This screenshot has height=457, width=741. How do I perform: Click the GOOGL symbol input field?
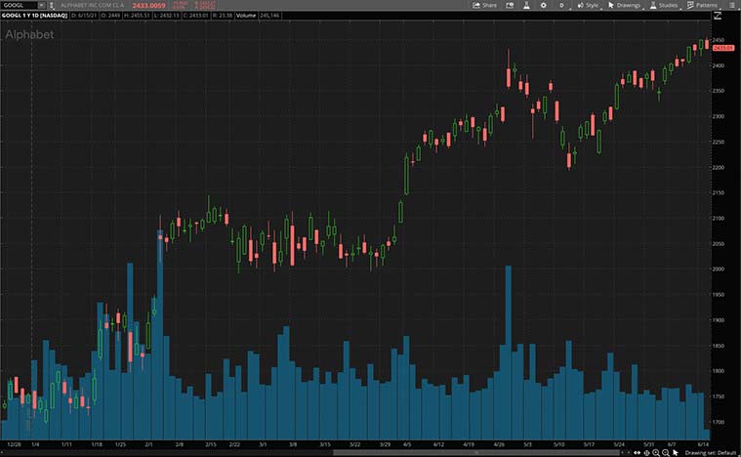tap(18, 5)
